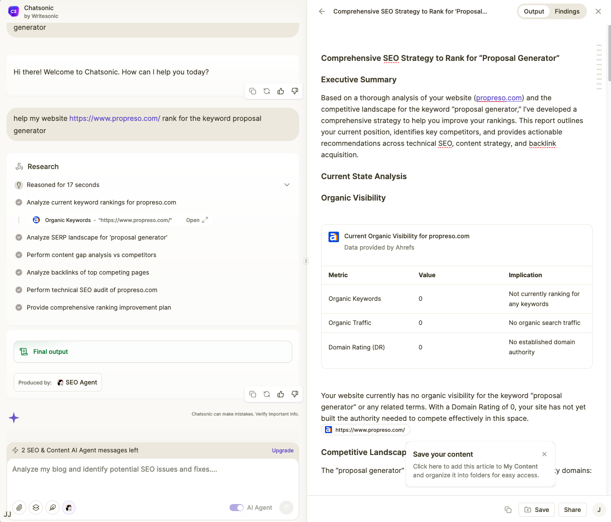Switch to the Output tab
The height and width of the screenshot is (522, 611).
pyautogui.click(x=534, y=11)
